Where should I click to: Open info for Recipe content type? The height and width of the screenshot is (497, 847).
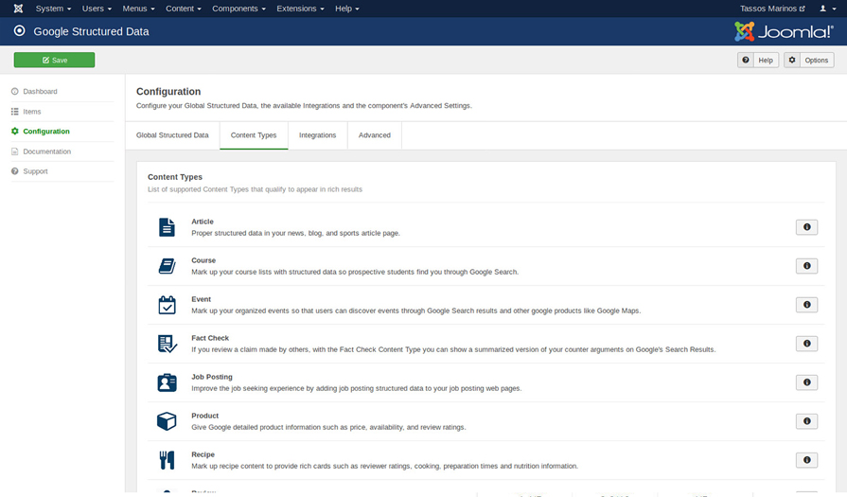tap(806, 460)
